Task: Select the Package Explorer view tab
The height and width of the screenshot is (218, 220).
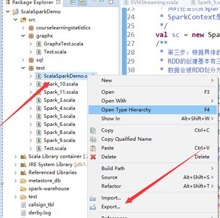Action: click(x=33, y=2)
